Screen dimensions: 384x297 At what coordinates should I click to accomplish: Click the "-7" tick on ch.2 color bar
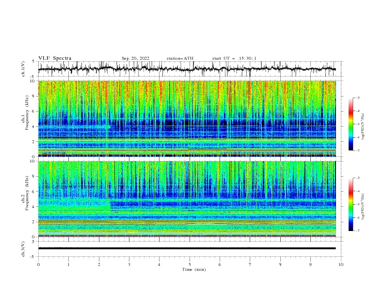coord(358,231)
